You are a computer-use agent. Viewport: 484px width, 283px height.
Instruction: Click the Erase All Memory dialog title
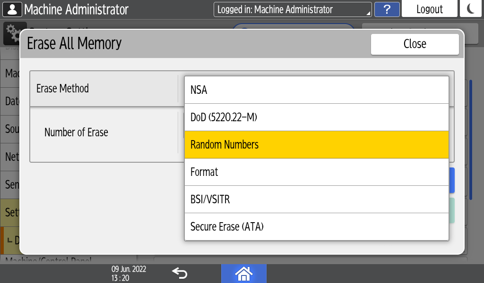[74, 43]
